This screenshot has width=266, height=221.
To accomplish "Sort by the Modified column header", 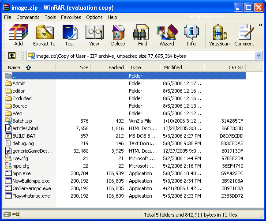I will (182, 67).
